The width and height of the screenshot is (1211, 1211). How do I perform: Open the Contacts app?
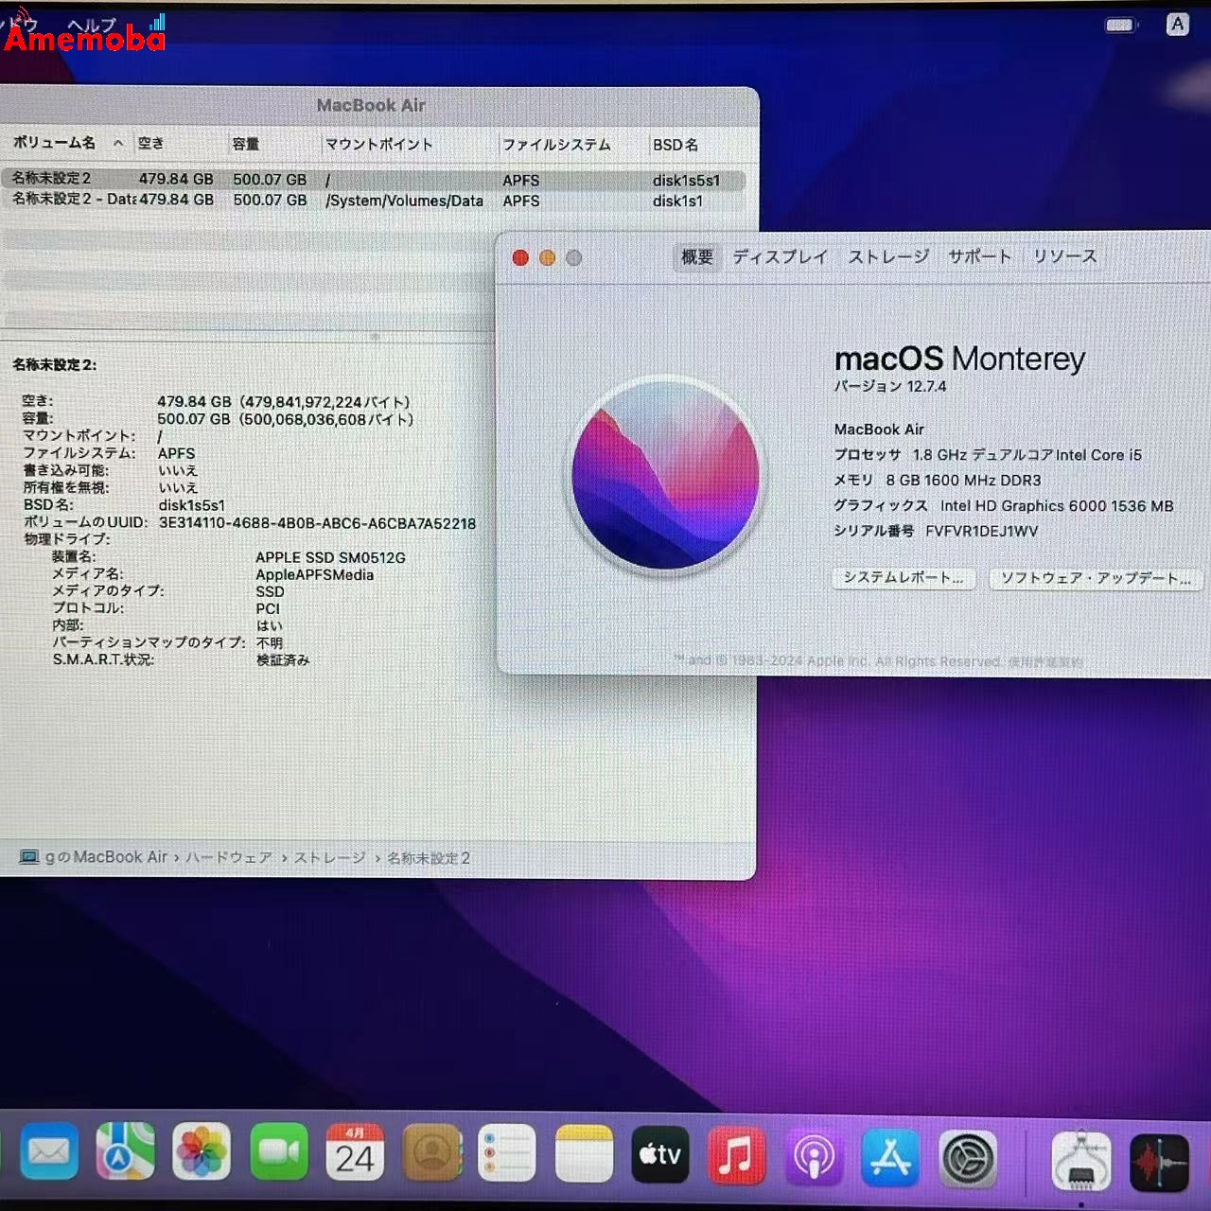430,1154
